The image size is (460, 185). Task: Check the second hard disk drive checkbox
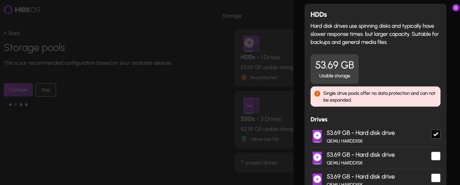click(435, 156)
